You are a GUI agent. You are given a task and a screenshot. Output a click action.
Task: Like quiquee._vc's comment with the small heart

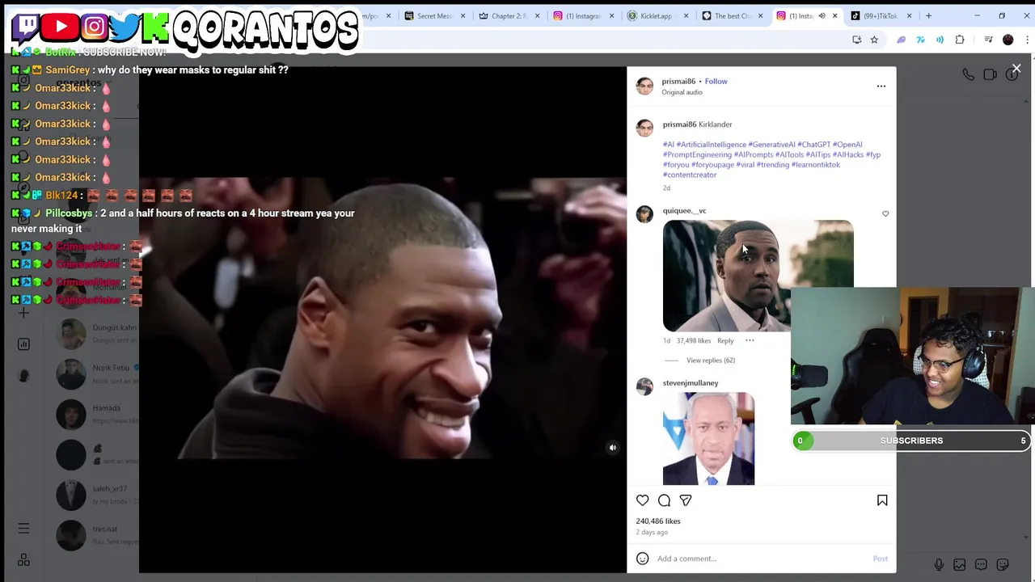885,214
